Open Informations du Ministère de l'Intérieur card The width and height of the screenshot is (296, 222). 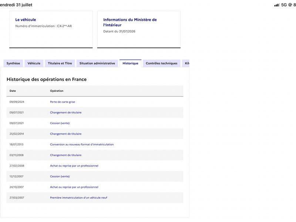pyautogui.click(x=139, y=30)
